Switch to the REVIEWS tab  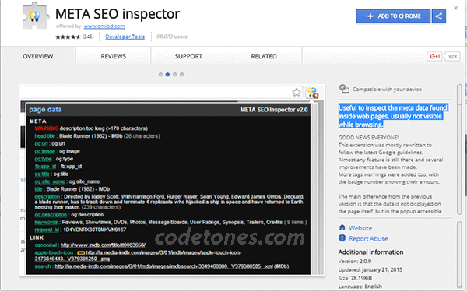point(113,56)
